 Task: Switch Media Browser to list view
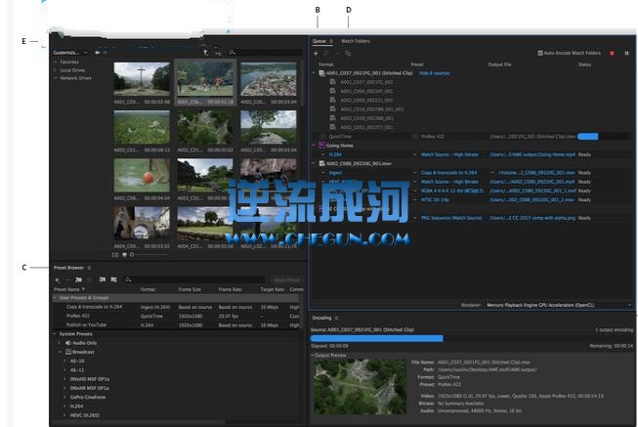[115, 255]
